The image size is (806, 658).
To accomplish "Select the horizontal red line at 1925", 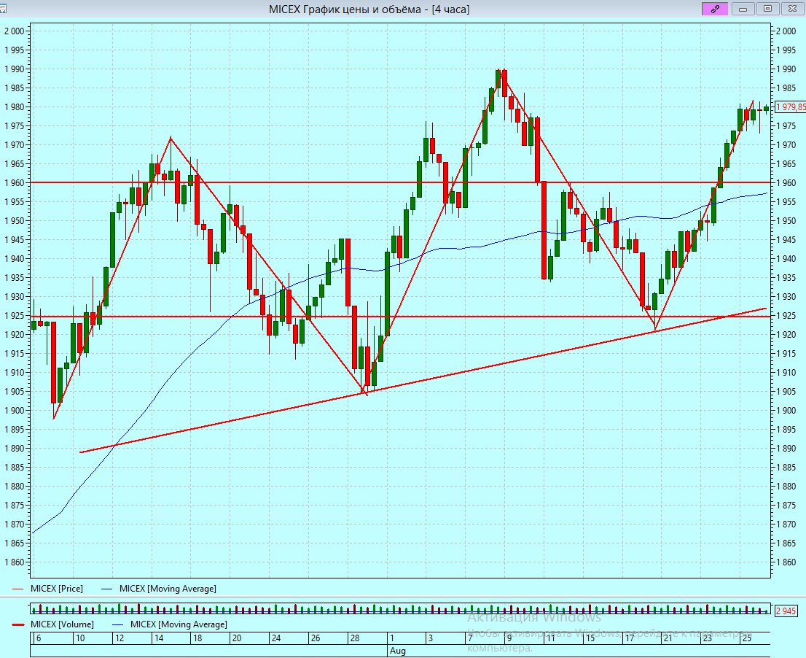I will (219, 317).
